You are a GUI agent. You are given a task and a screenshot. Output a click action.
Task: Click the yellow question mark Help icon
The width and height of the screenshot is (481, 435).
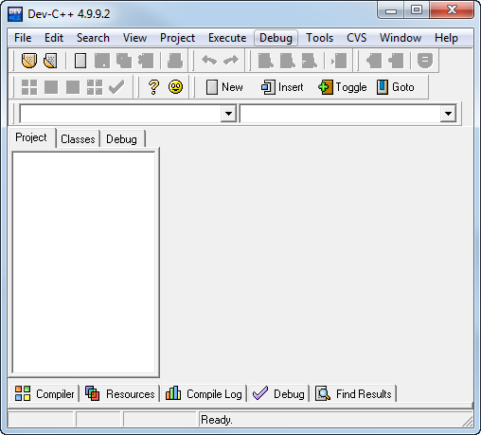[x=153, y=87]
